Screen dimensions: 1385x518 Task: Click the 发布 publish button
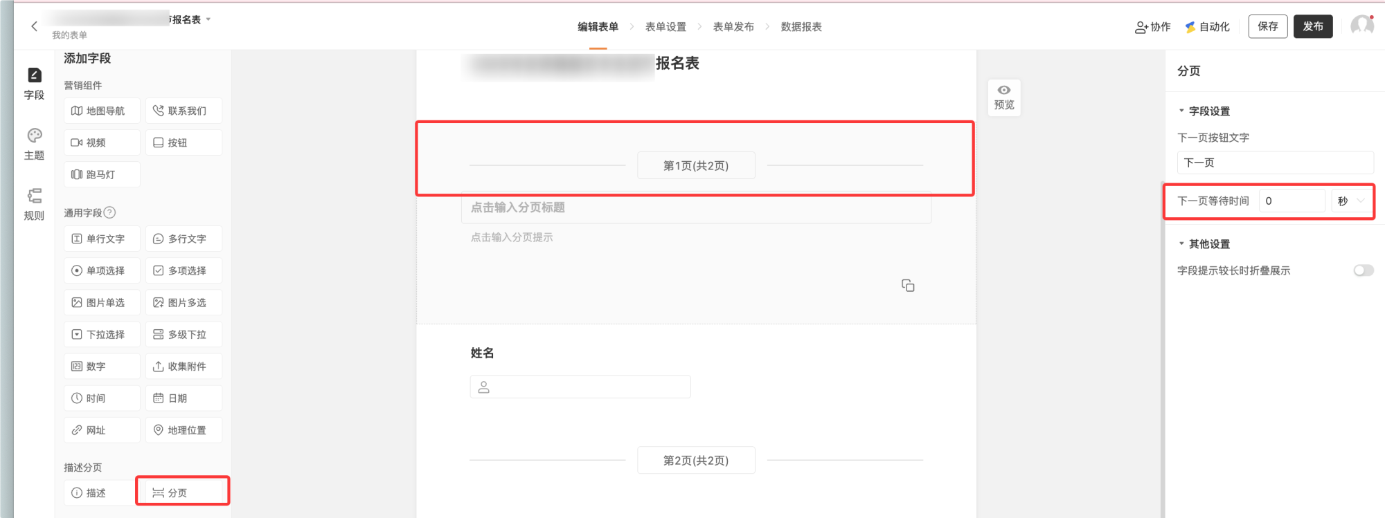coord(1313,26)
